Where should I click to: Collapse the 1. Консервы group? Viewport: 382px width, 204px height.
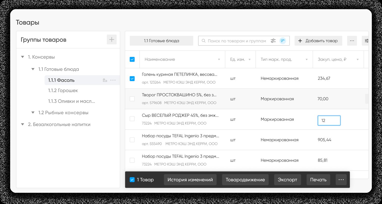(x=23, y=57)
